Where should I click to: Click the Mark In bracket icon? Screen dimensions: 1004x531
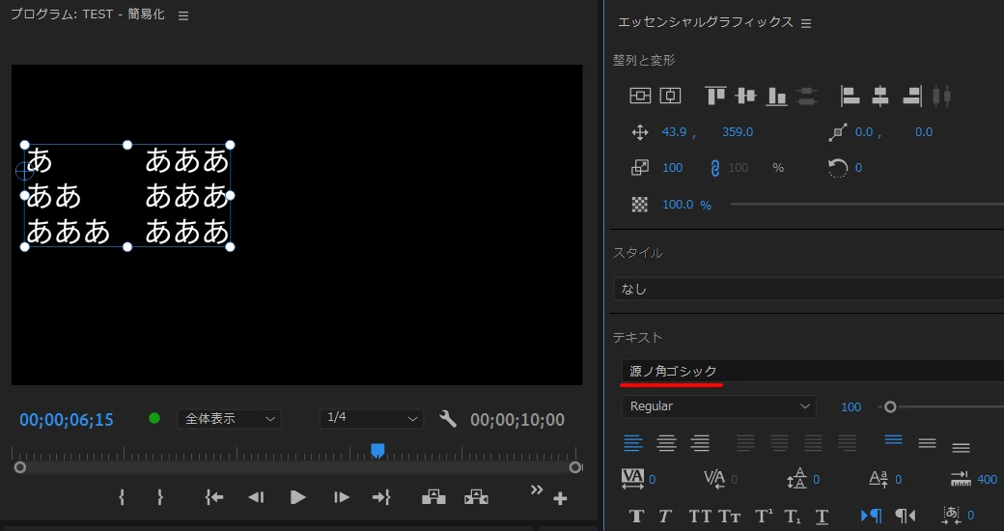click(122, 497)
